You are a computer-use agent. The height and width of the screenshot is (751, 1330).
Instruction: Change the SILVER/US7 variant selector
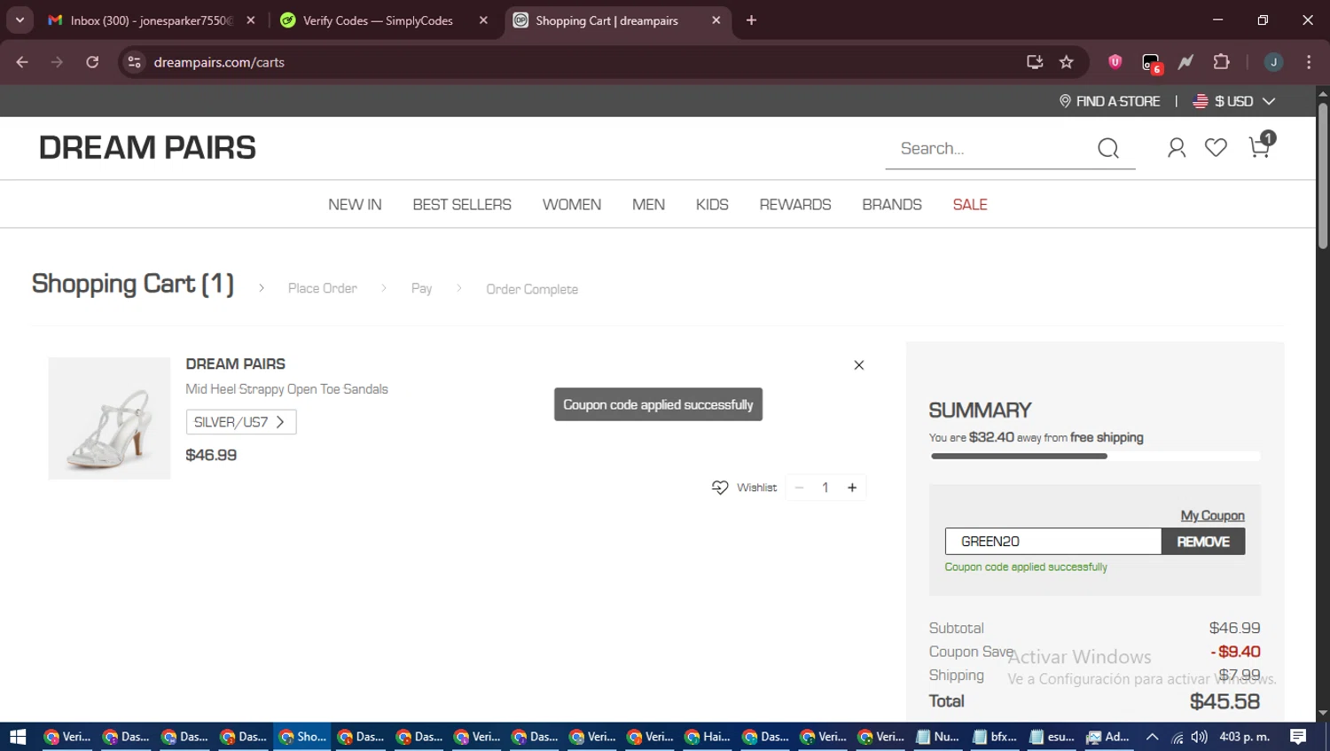tap(241, 422)
